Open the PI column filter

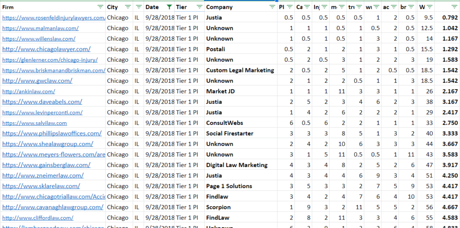[290, 7]
